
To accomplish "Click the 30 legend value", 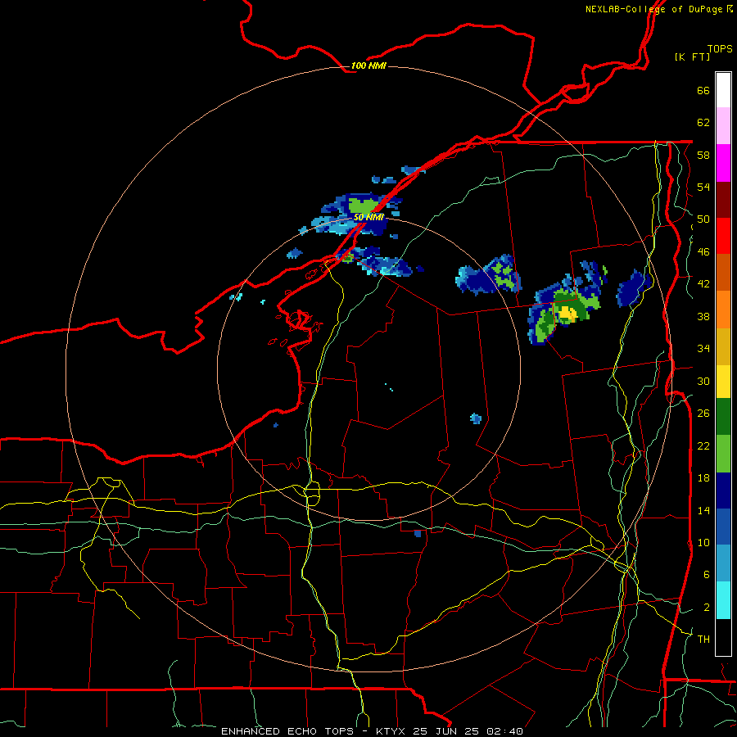I will coord(703,381).
